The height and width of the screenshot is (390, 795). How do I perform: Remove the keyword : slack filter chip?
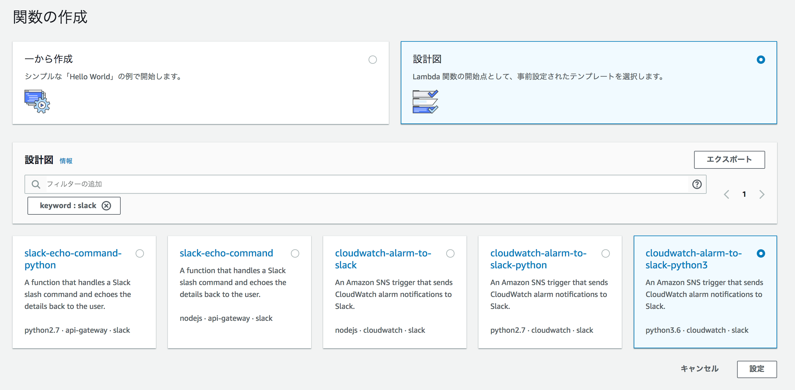[106, 205]
